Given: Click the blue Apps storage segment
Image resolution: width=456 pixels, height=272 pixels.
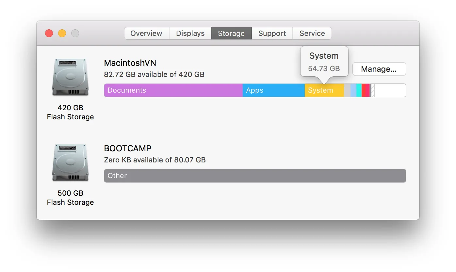Looking at the screenshot, I should tap(274, 90).
